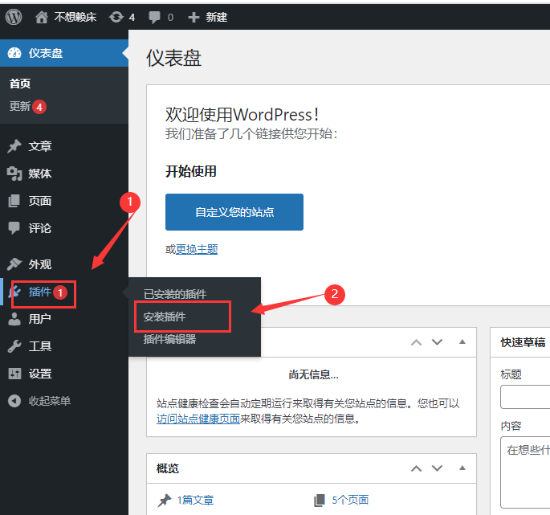
Task: Follow 访问站点健康页面 link
Action: tap(198, 419)
